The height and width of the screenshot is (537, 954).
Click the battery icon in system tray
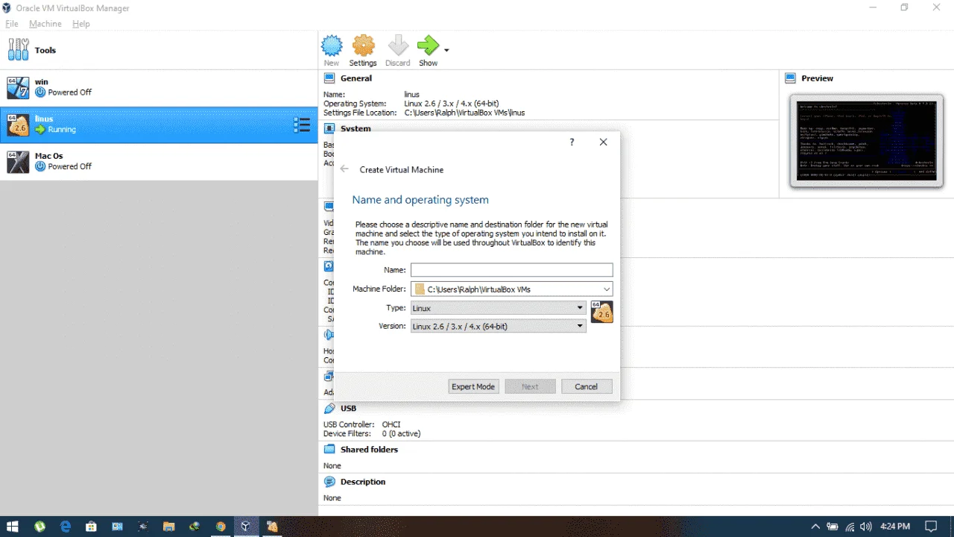[x=833, y=527]
